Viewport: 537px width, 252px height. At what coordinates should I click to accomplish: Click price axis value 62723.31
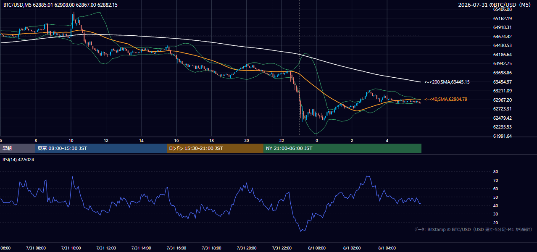click(x=502, y=109)
